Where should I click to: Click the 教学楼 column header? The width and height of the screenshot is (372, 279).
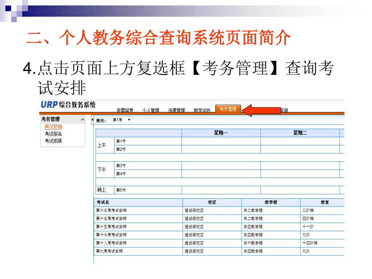271,202
